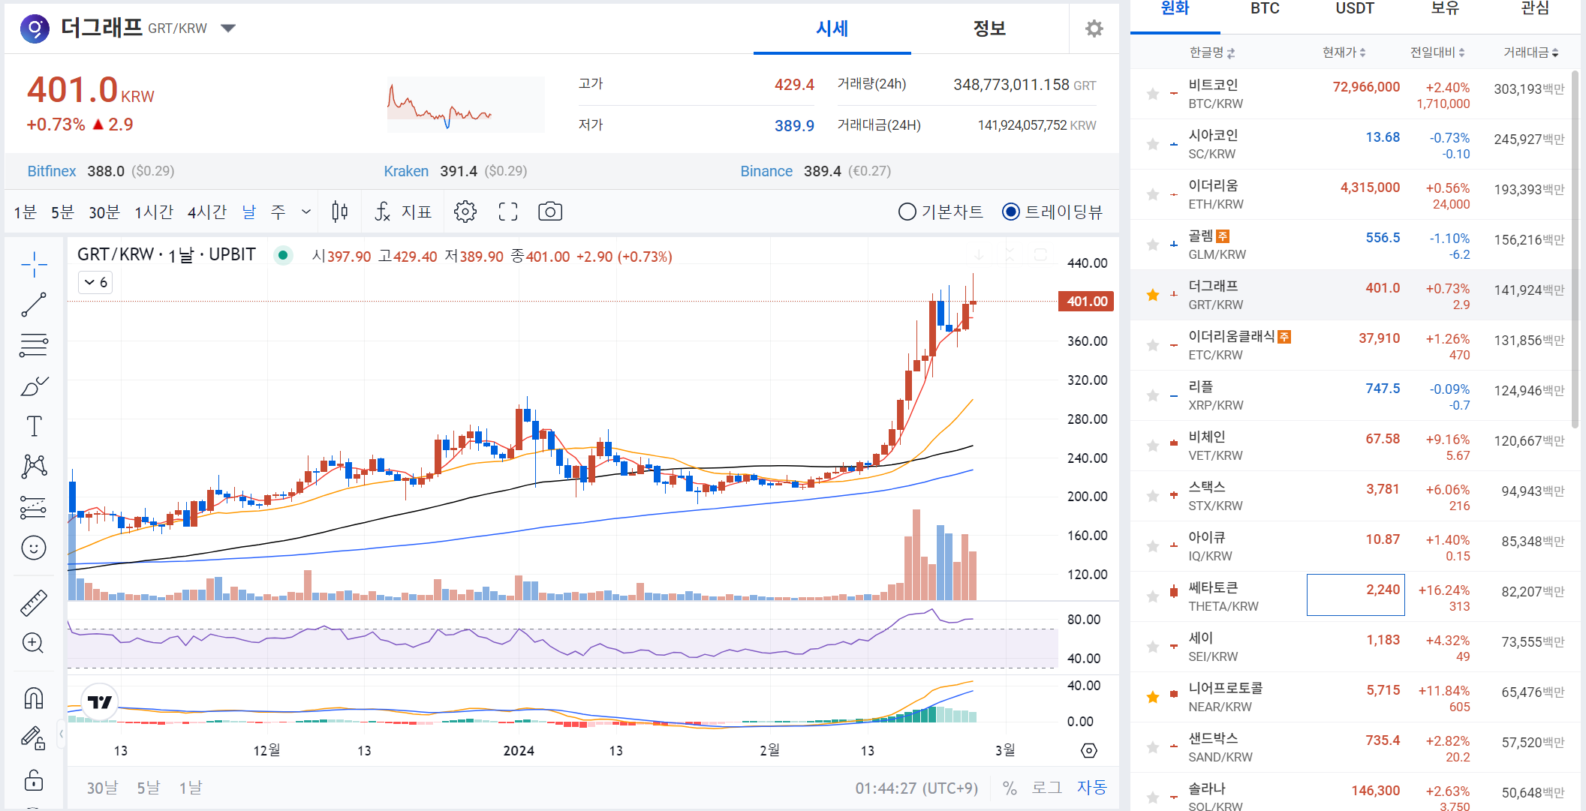Set chart interval to 4시간
This screenshot has width=1586, height=811.
(206, 212)
